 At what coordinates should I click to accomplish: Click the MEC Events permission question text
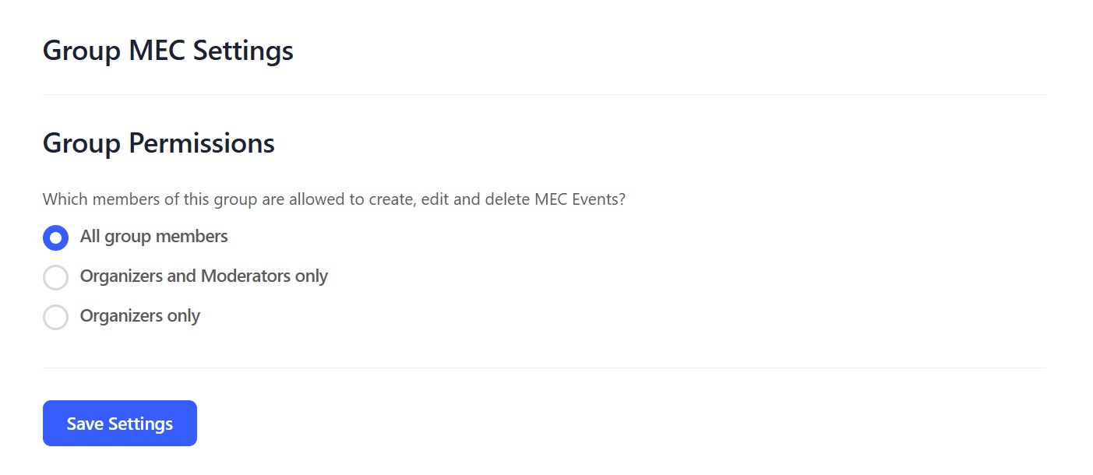(334, 199)
